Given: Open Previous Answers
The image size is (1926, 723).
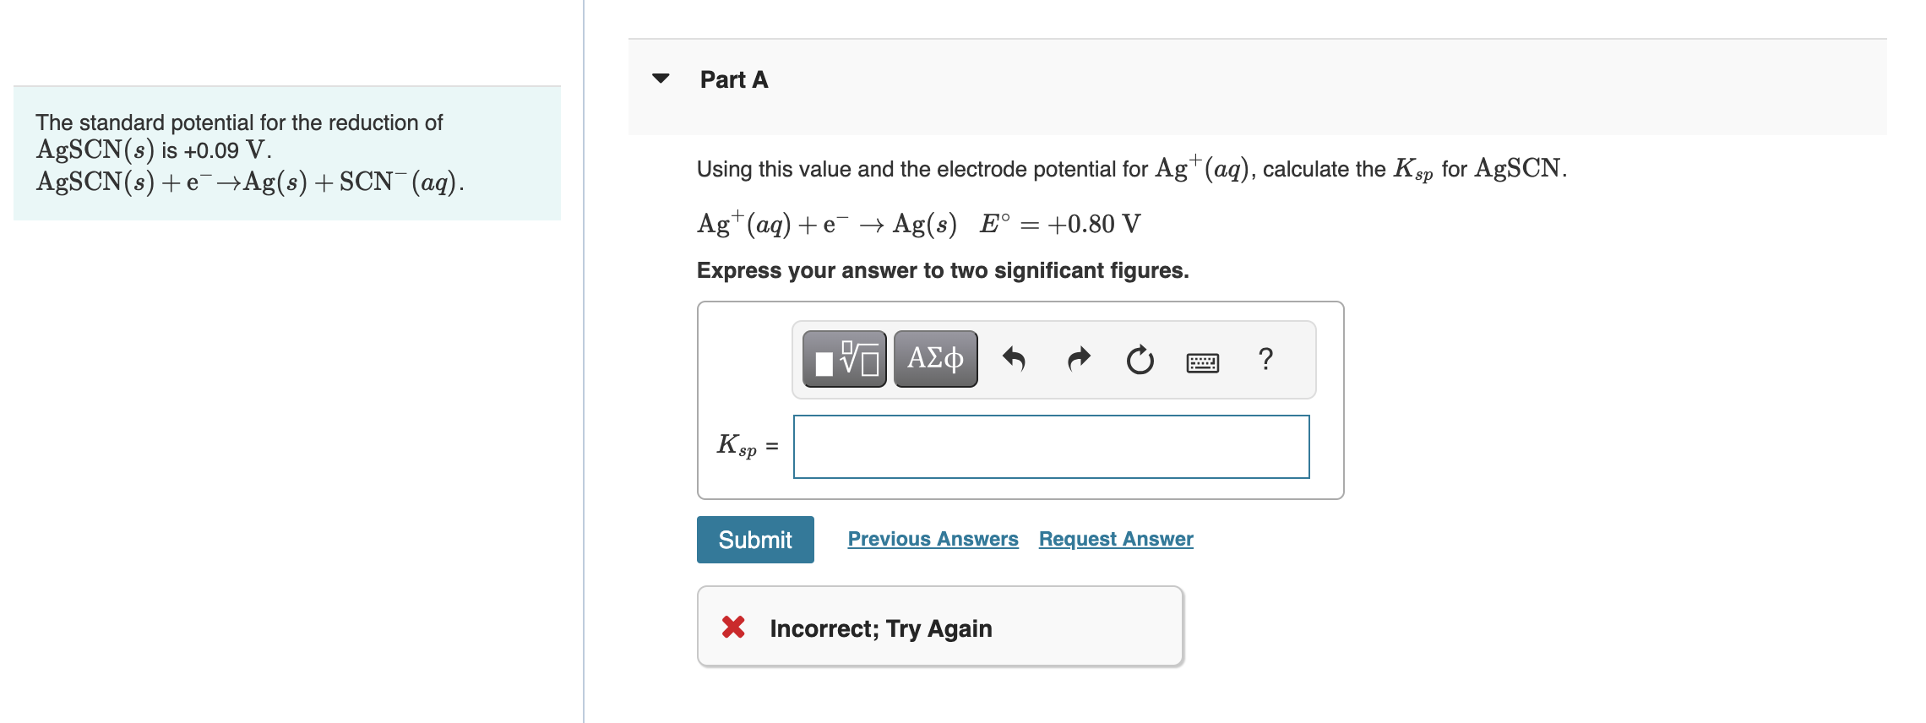Looking at the screenshot, I should [933, 538].
